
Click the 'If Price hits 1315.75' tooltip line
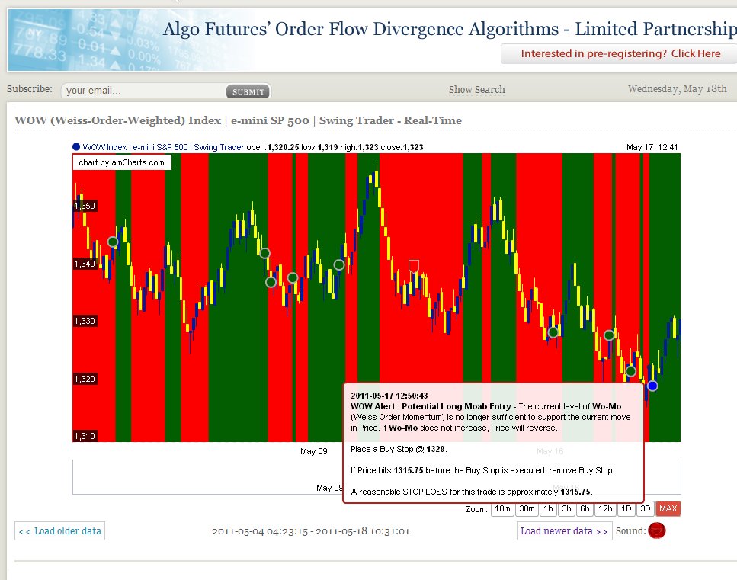[x=482, y=470]
